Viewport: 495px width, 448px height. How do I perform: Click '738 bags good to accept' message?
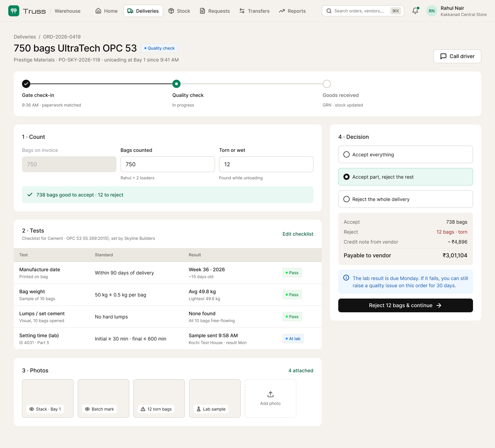click(168, 195)
